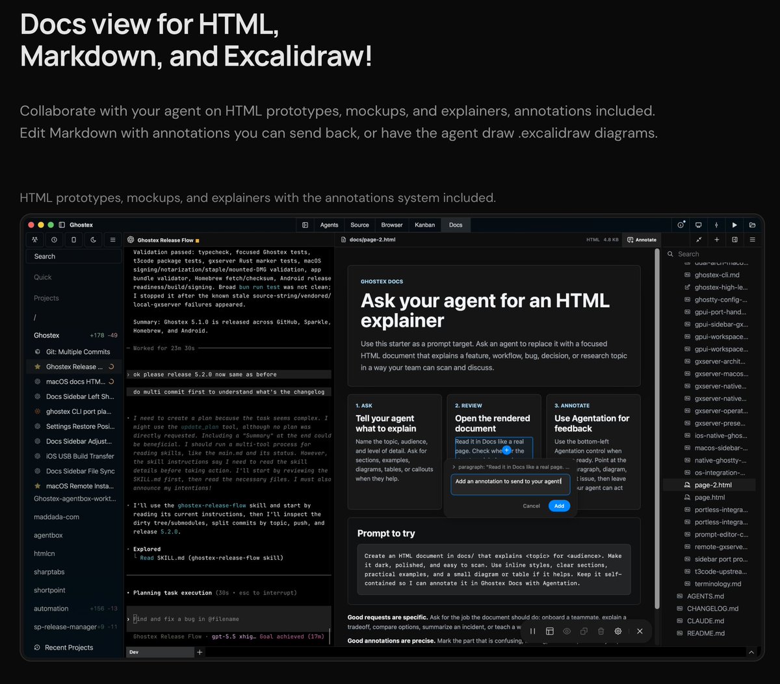This screenshot has height=684, width=780.
Task: Open Recent Projects
Action: point(63,648)
